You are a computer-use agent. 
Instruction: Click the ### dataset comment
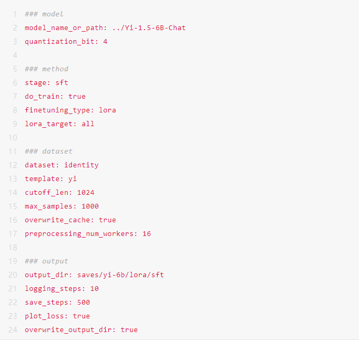pos(48,152)
